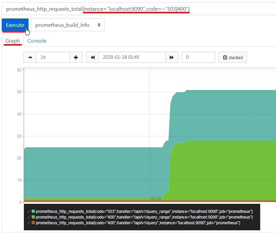This screenshot has height=234, width=276.
Task: Click the red swatch for /api/v1/query series
Action: (33, 223)
